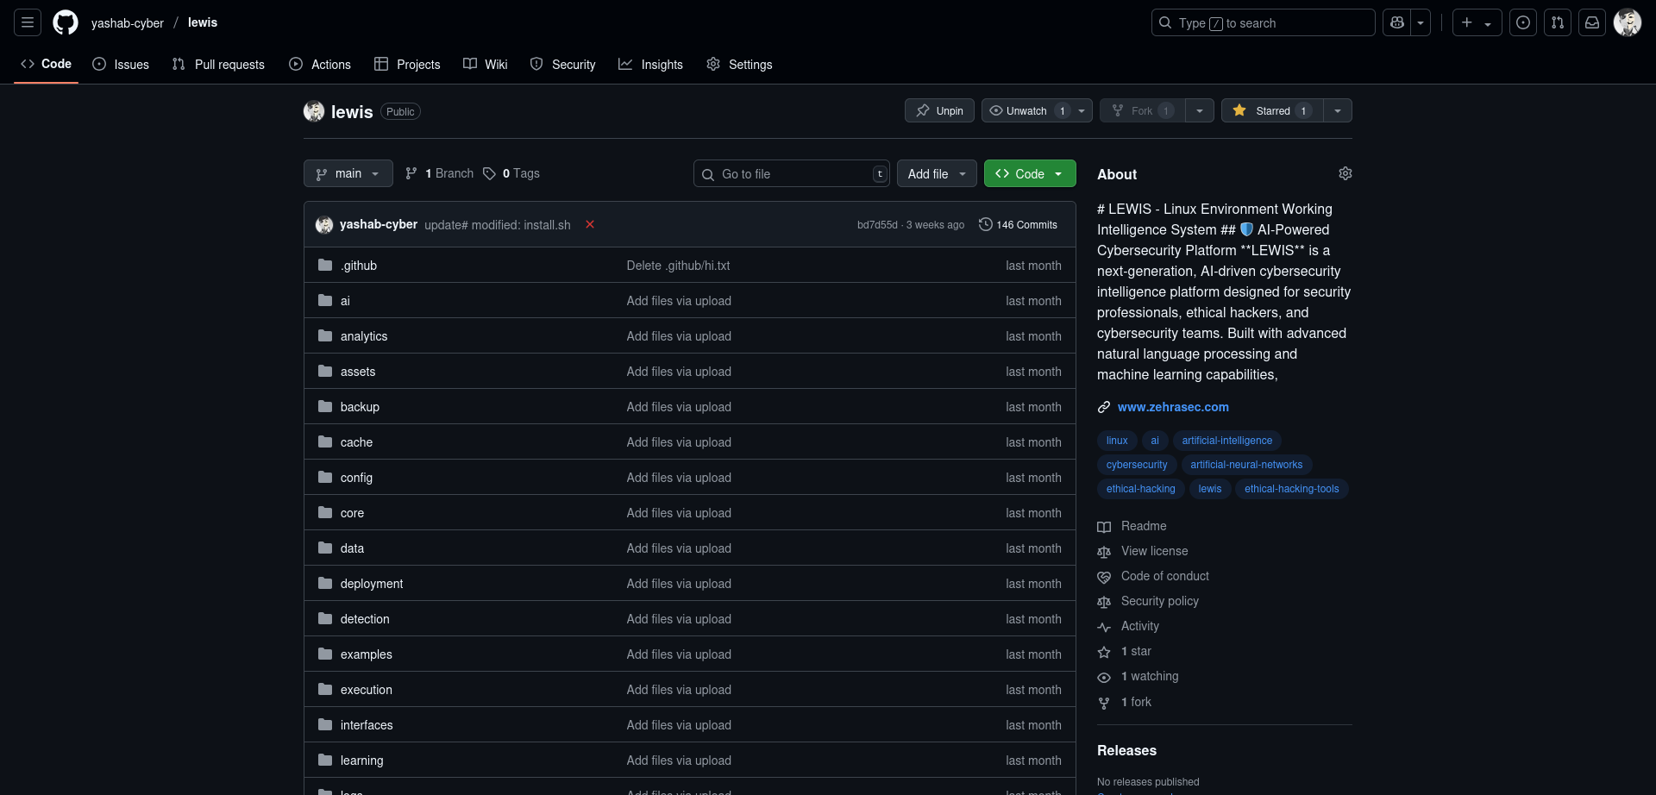The height and width of the screenshot is (795, 1656).
Task: Switch to the Actions tab
Action: tap(320, 65)
